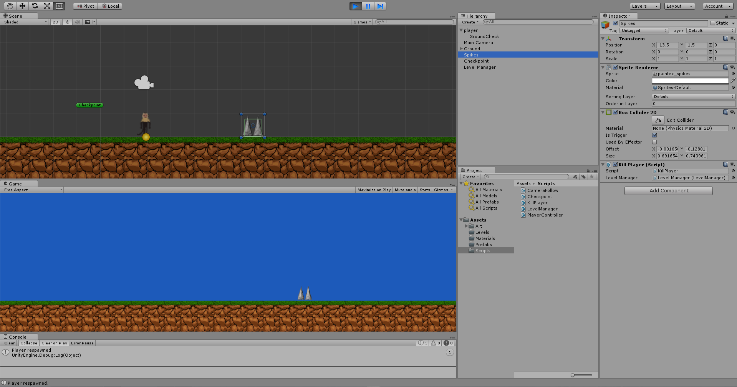Clear the Console log
The height and width of the screenshot is (387, 737).
[x=10, y=343]
